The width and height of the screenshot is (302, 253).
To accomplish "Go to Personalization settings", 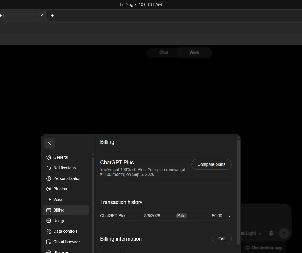I will click(66, 178).
